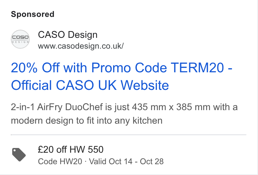Click HW 550 in the offer title
The image size is (258, 175).
86,149
